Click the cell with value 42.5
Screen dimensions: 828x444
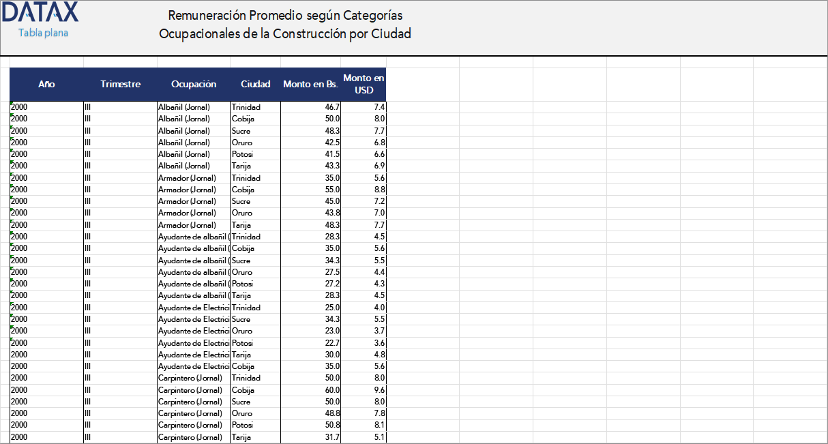[x=311, y=143]
